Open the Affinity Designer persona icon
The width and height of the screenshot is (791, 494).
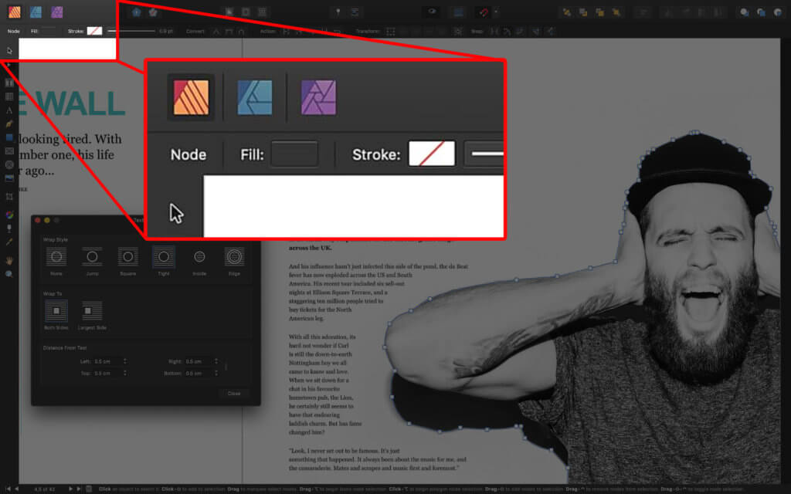tap(35, 11)
